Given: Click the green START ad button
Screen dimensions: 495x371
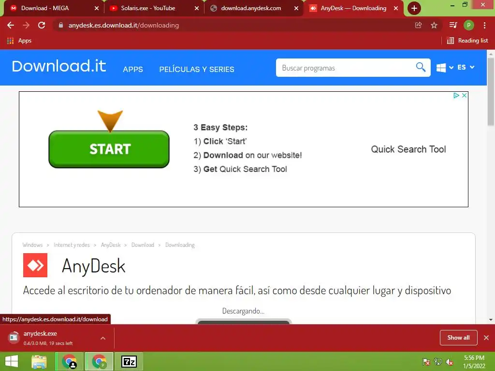Looking at the screenshot, I should click(x=109, y=149).
